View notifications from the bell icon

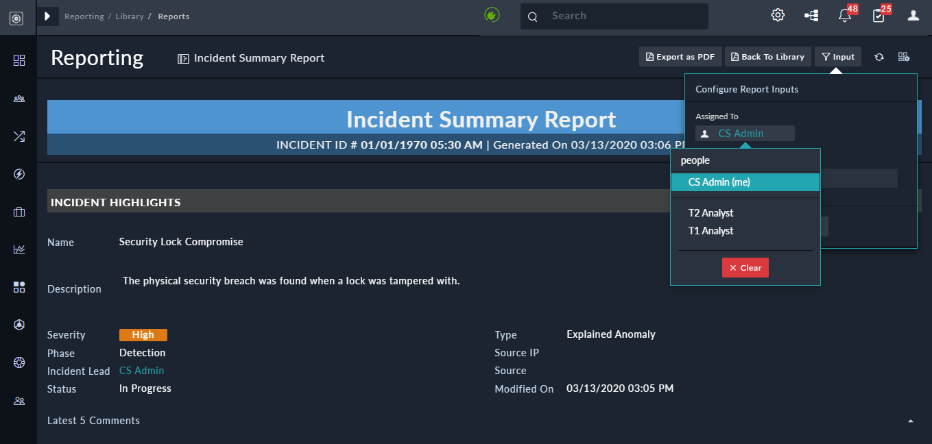(844, 15)
